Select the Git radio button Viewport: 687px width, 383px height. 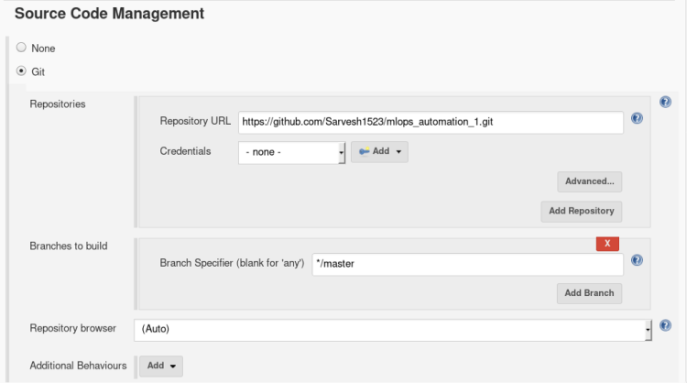pyautogui.click(x=21, y=71)
